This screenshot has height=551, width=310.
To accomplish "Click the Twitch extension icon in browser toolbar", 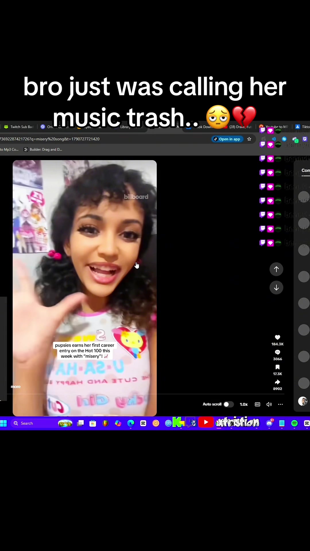I will pos(305,139).
